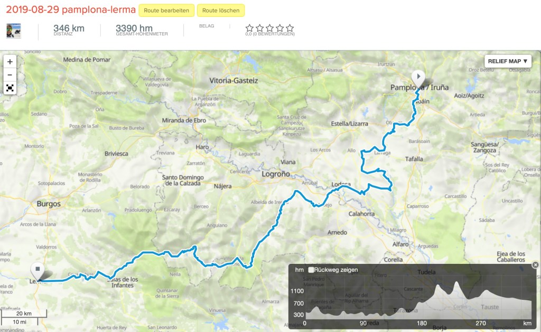Rate the route with two stars
This screenshot has width=541, height=332.
click(x=259, y=28)
